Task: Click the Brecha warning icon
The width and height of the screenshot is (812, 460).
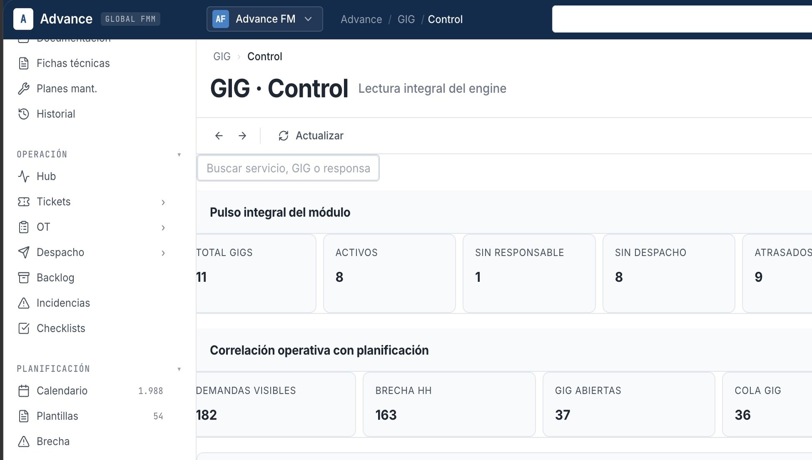Action: [24, 442]
